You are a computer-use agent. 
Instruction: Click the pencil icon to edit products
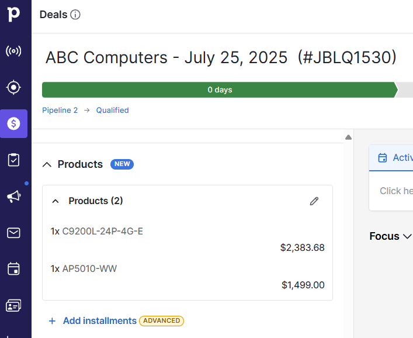coord(314,201)
